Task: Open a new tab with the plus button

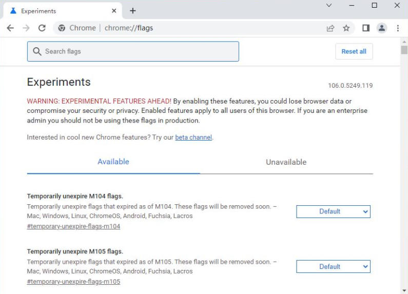Action: (133, 11)
